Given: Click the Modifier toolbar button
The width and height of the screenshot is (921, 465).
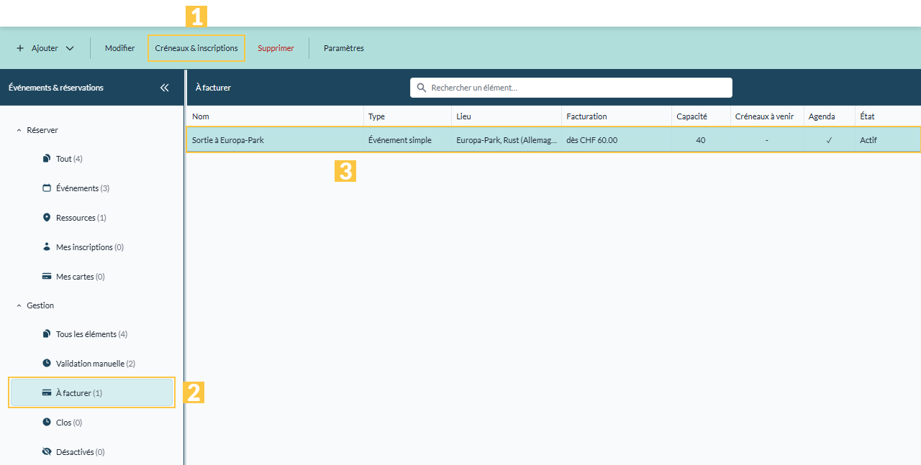Looking at the screenshot, I should point(119,48).
